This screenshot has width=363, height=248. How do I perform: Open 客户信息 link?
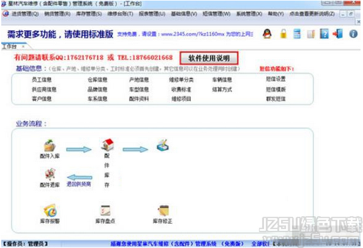(x=42, y=99)
